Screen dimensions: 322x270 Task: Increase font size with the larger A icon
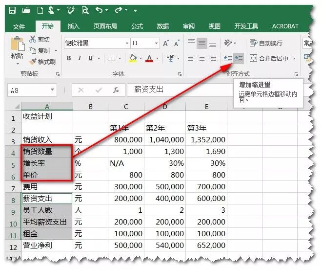(166, 43)
